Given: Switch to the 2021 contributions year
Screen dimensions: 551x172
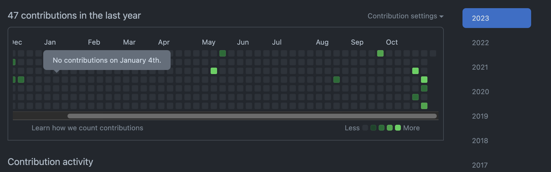Looking at the screenshot, I should tap(480, 67).
